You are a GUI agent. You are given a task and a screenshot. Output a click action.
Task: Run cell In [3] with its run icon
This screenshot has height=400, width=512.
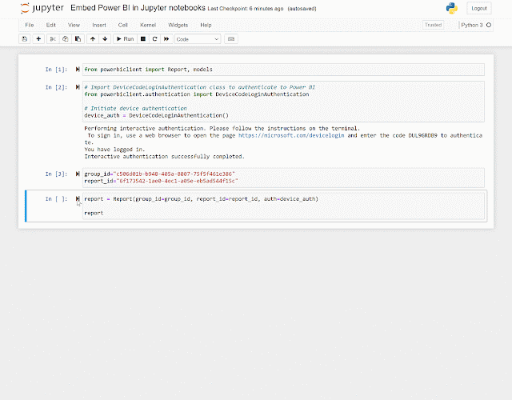click(x=78, y=174)
